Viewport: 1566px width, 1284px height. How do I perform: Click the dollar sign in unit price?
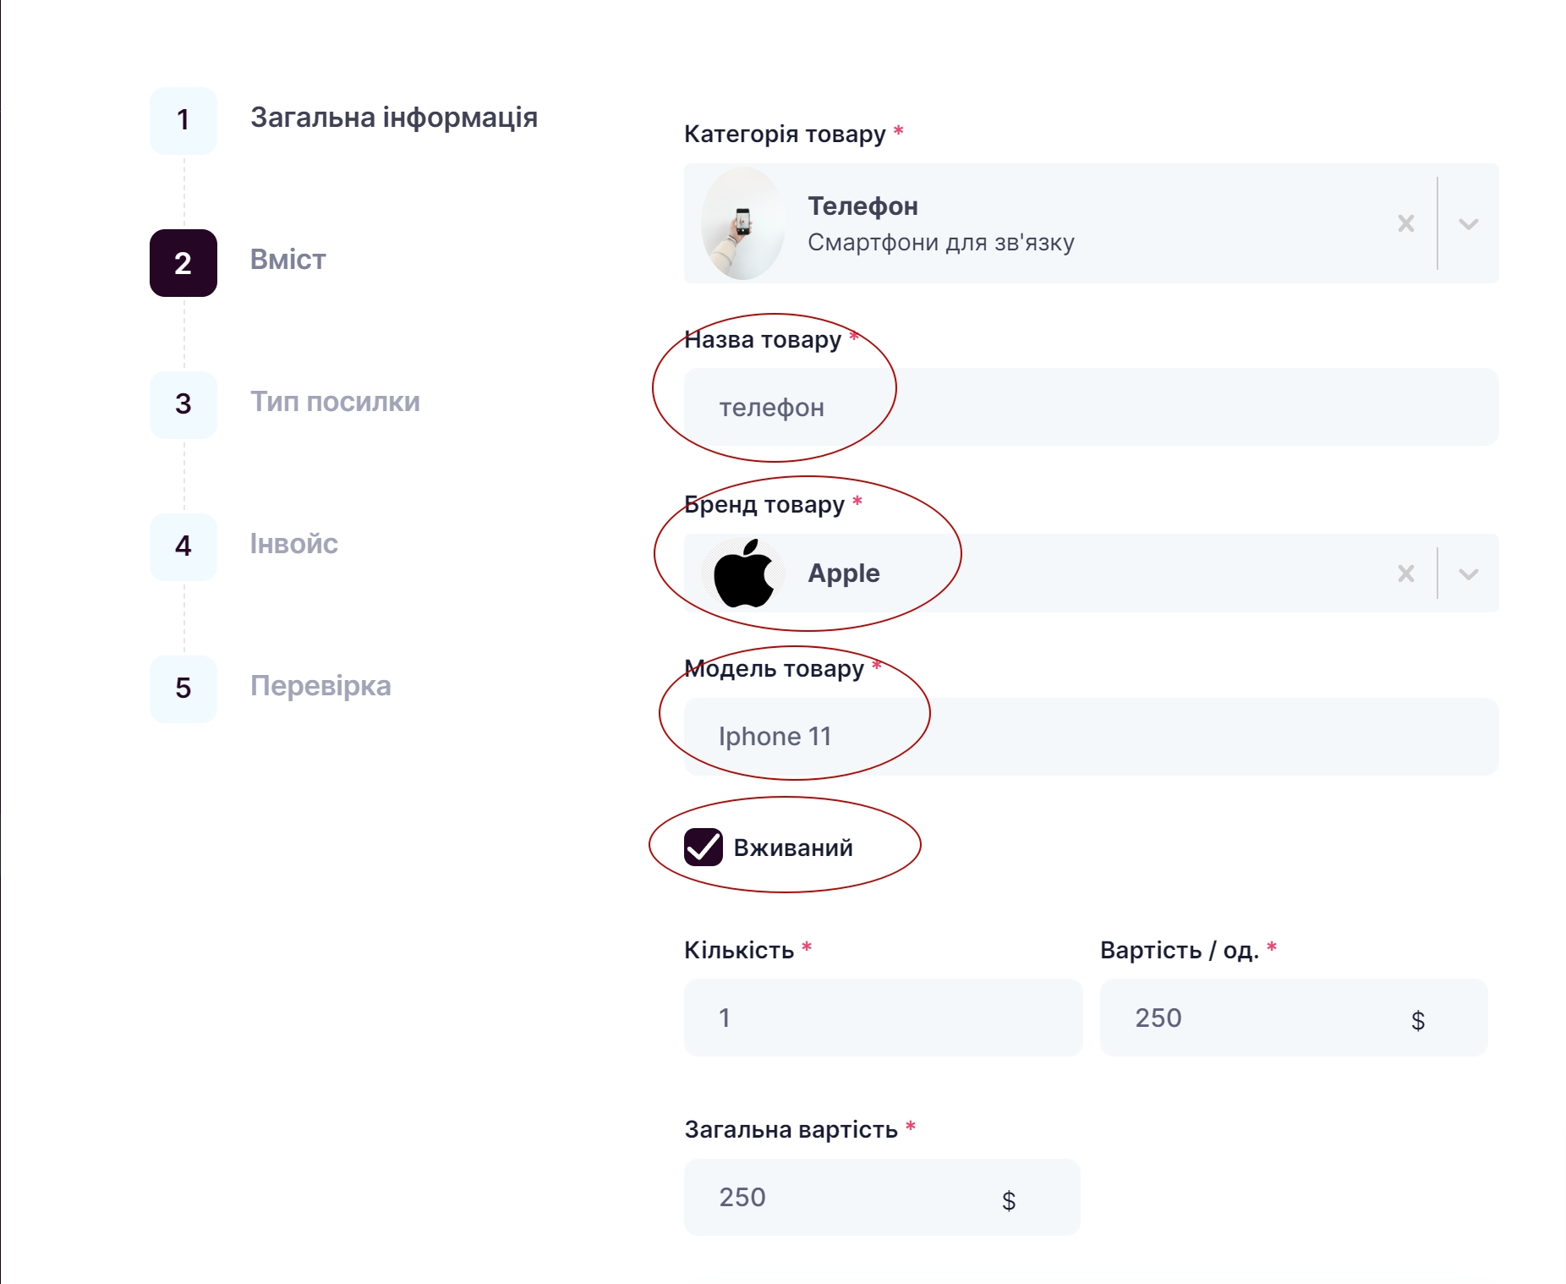(x=1418, y=1020)
